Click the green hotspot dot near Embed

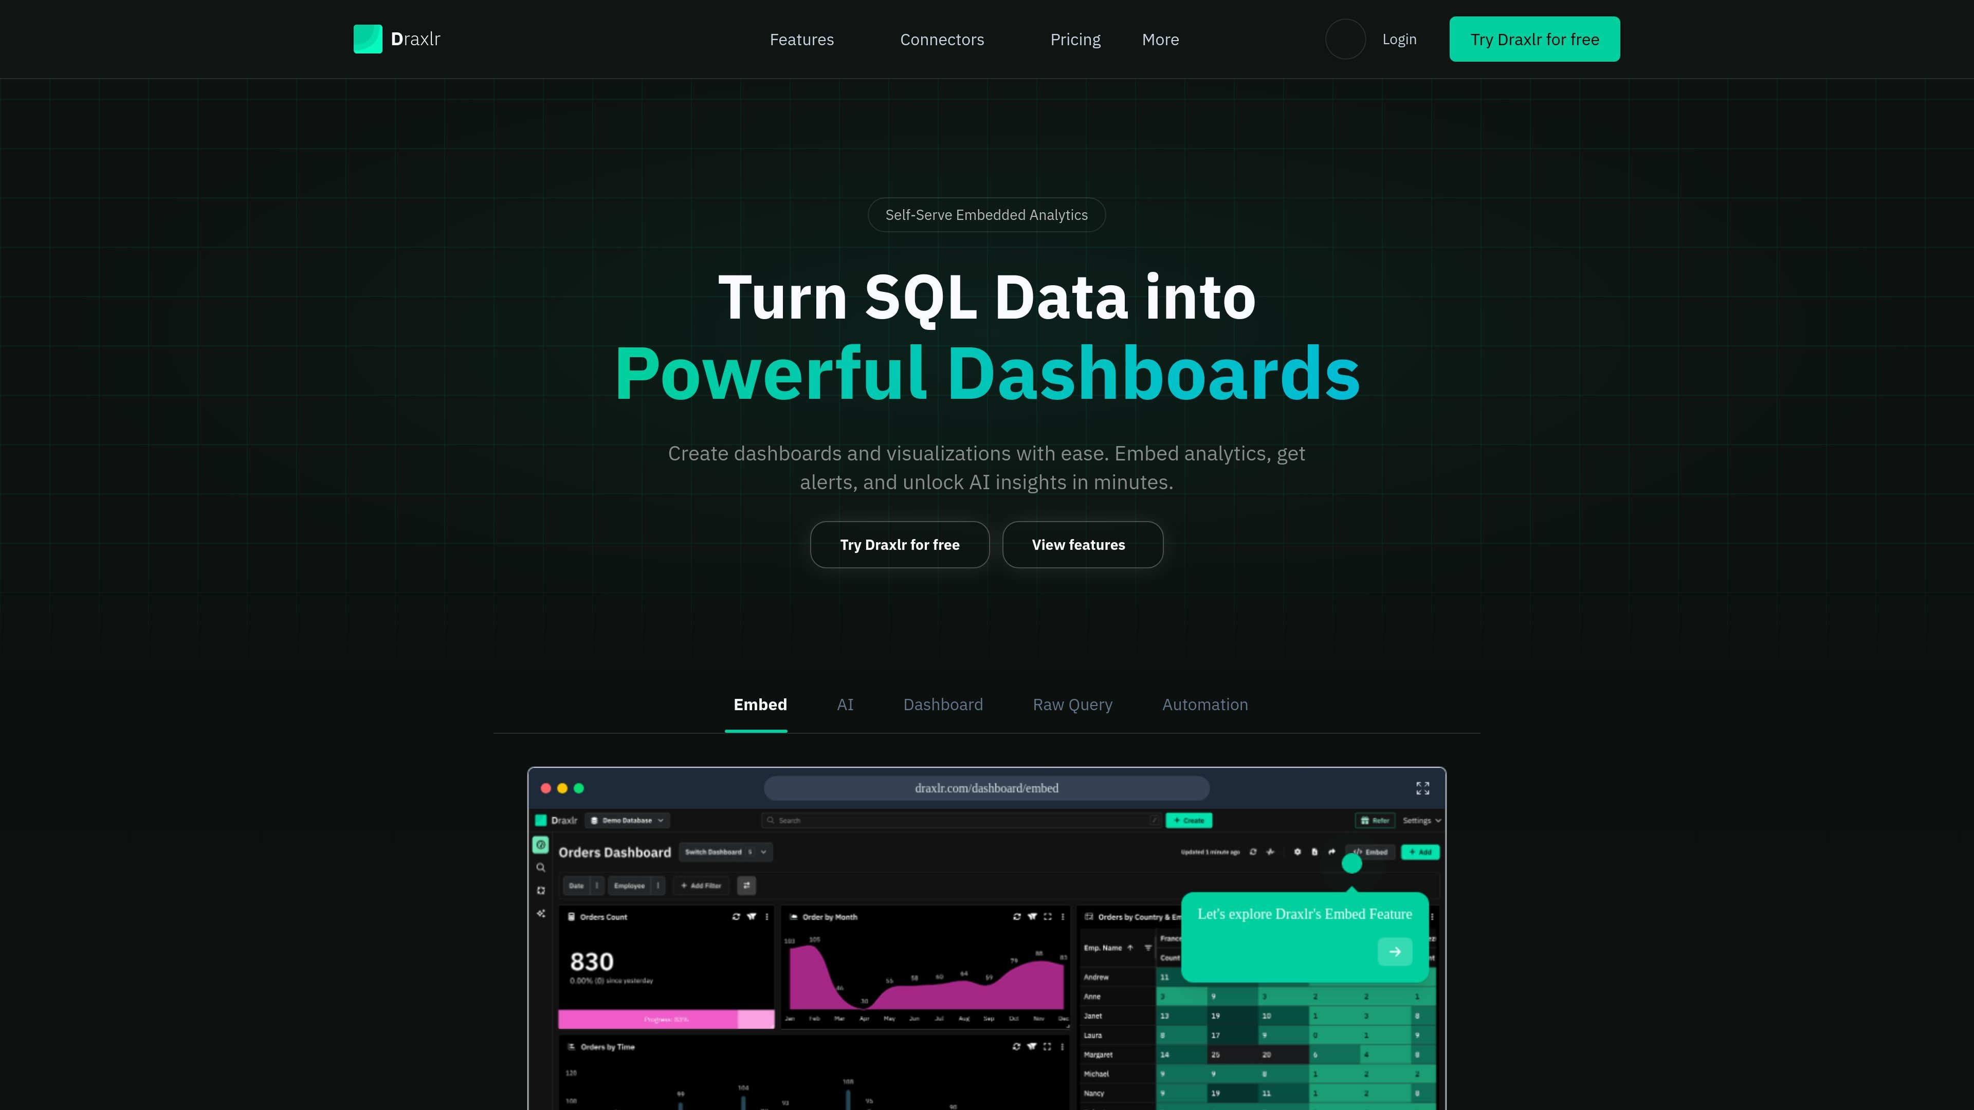[1352, 863]
